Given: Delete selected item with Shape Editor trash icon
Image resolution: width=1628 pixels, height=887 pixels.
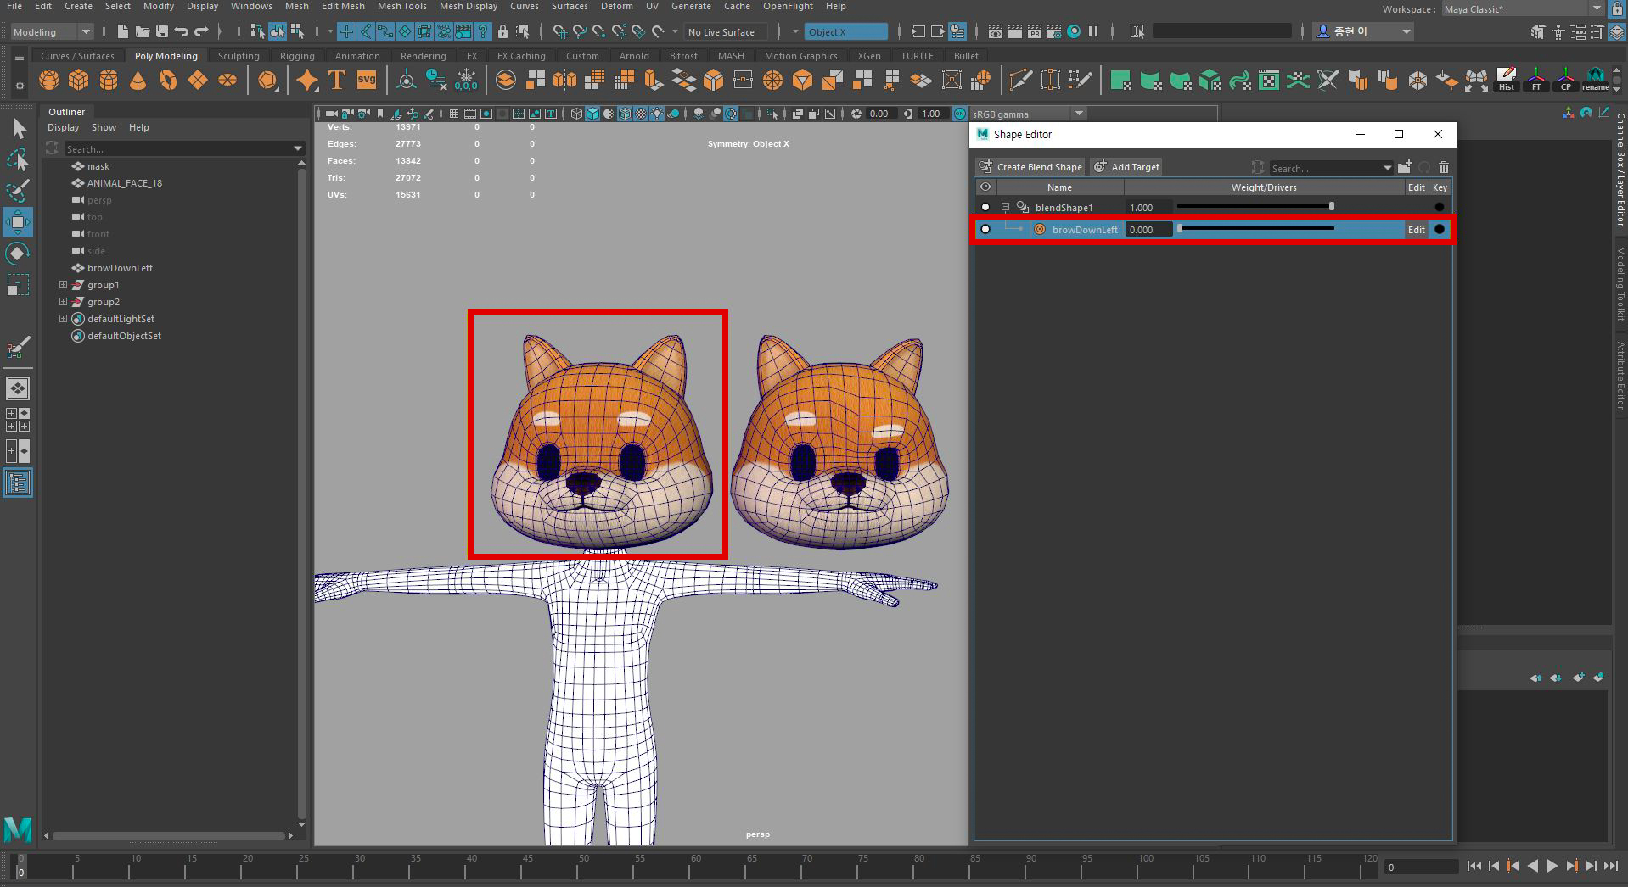Looking at the screenshot, I should pos(1444,167).
